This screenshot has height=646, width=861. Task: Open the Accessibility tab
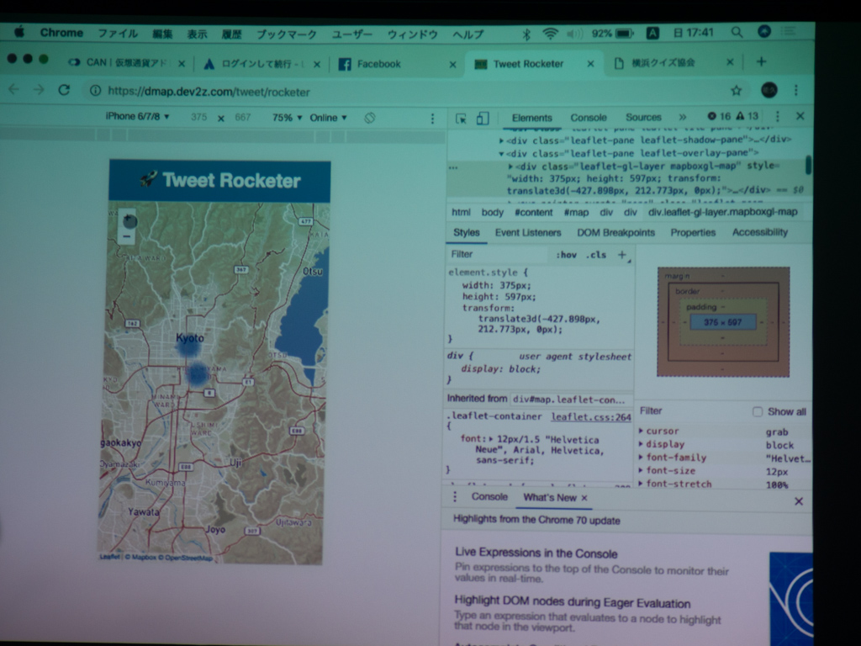click(x=760, y=232)
